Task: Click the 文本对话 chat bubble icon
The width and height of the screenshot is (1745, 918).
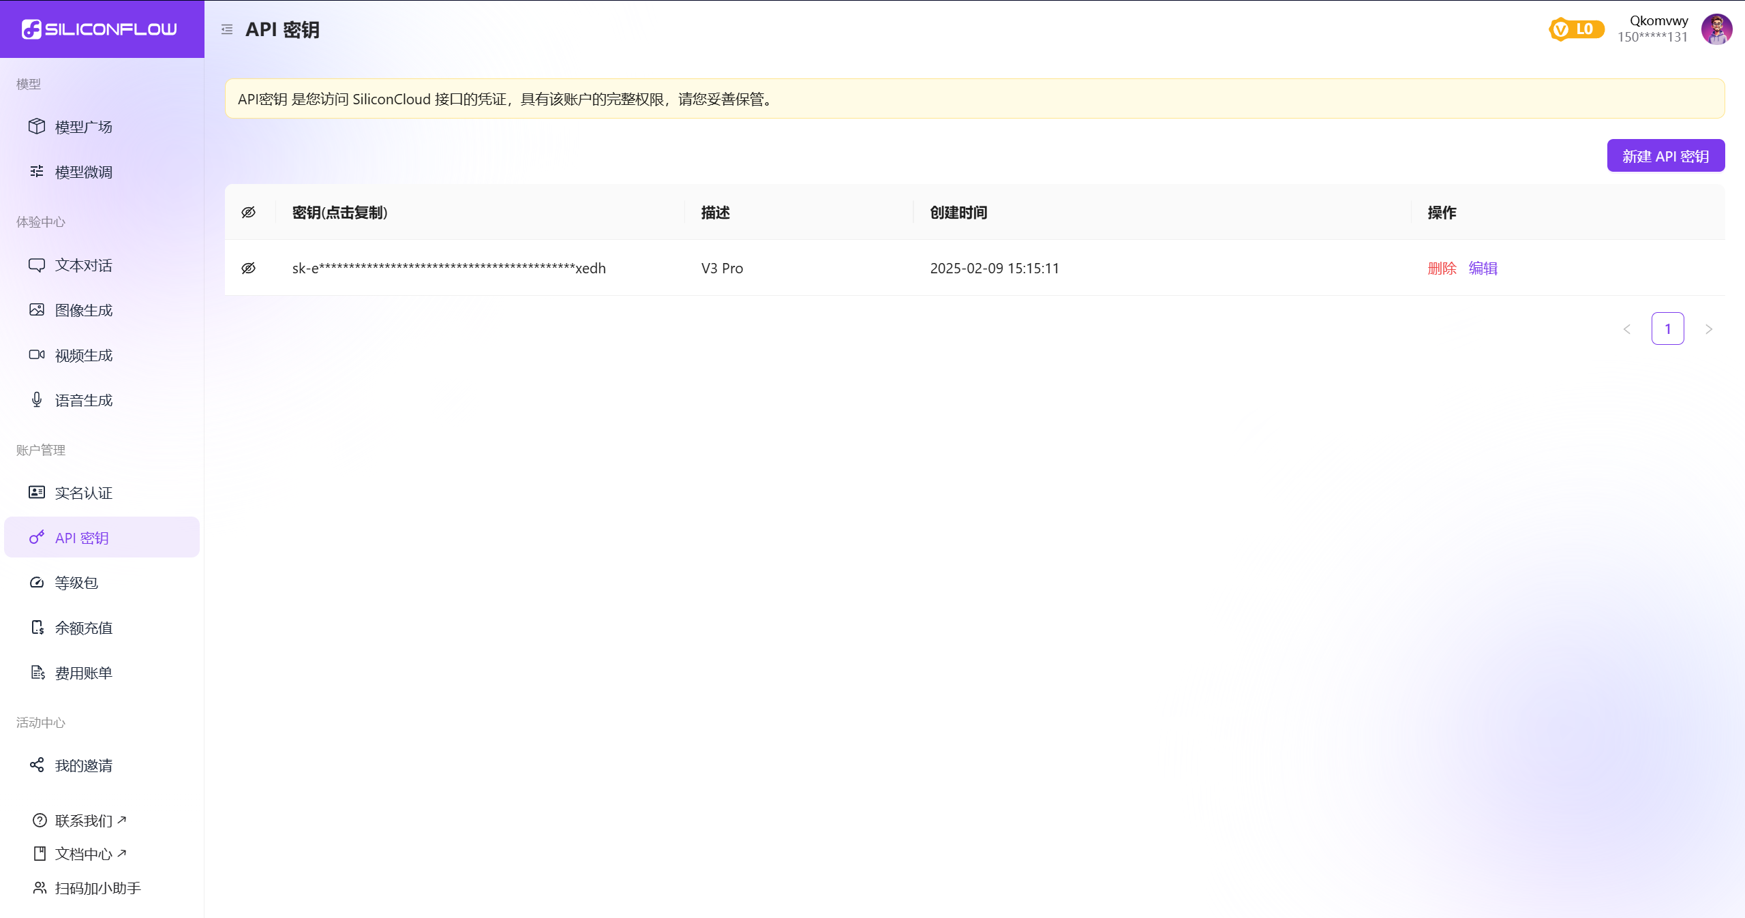Action: pos(37,264)
